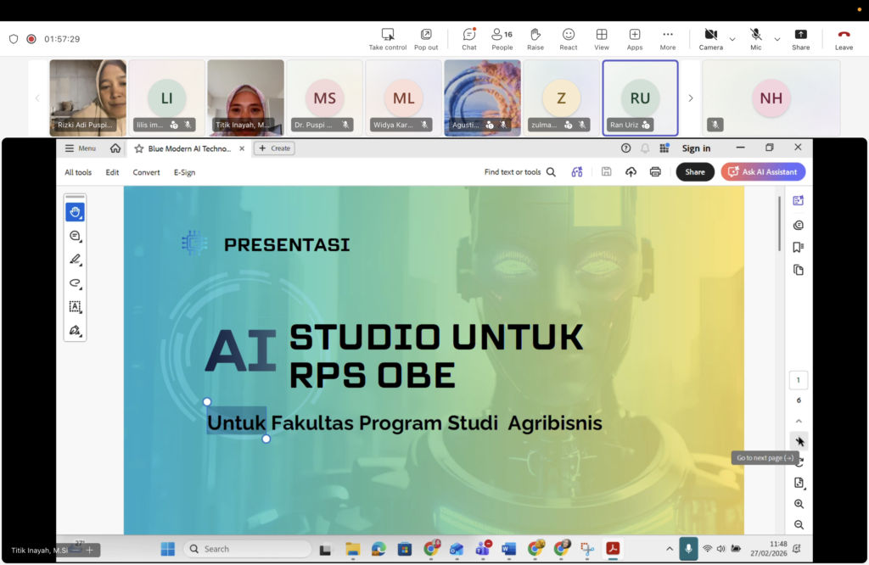The image size is (869, 565).
Task: Pop out the shared content window
Action: [x=426, y=35]
